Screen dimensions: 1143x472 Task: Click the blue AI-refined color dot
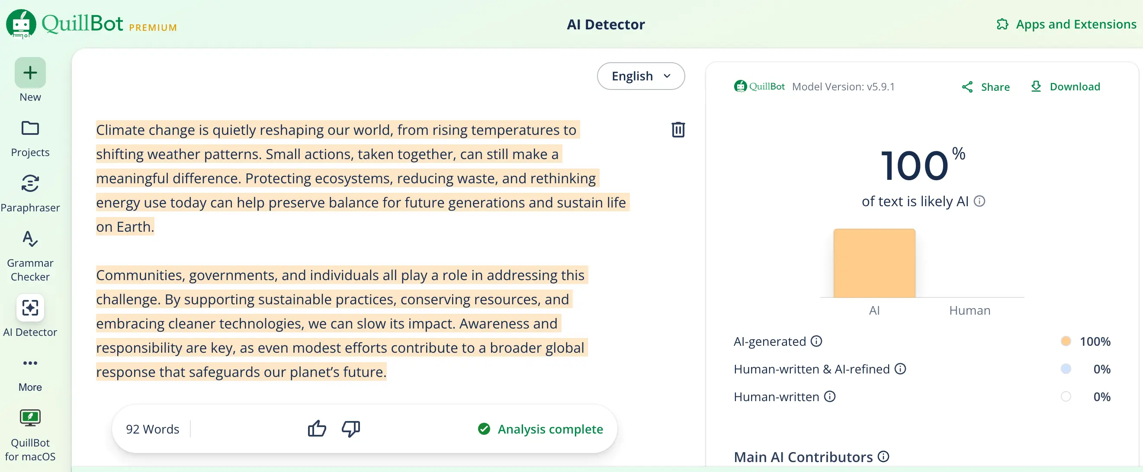(x=1066, y=368)
